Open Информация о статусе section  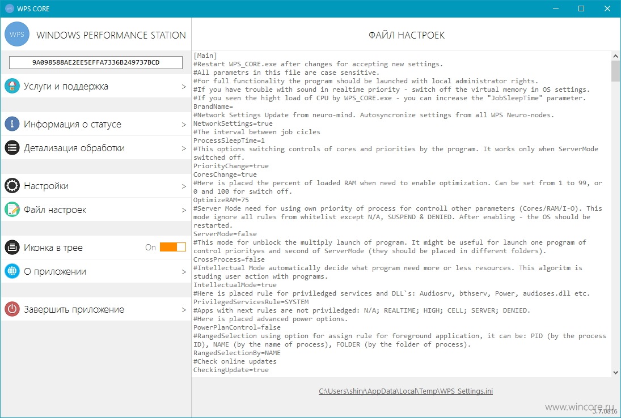point(96,124)
